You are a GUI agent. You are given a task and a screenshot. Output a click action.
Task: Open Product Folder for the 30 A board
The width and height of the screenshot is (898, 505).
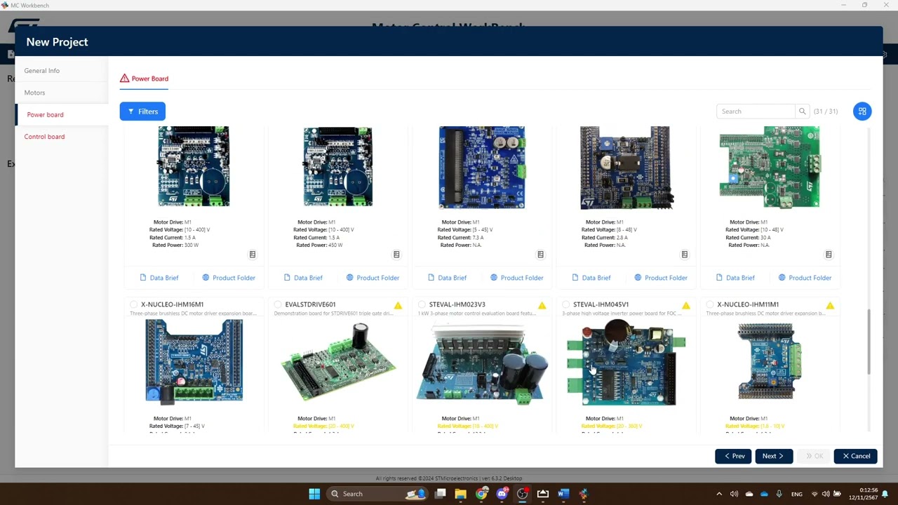tap(805, 278)
